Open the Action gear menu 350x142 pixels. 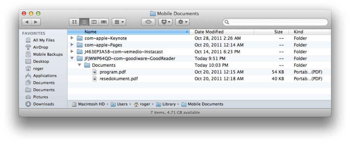tap(182, 22)
